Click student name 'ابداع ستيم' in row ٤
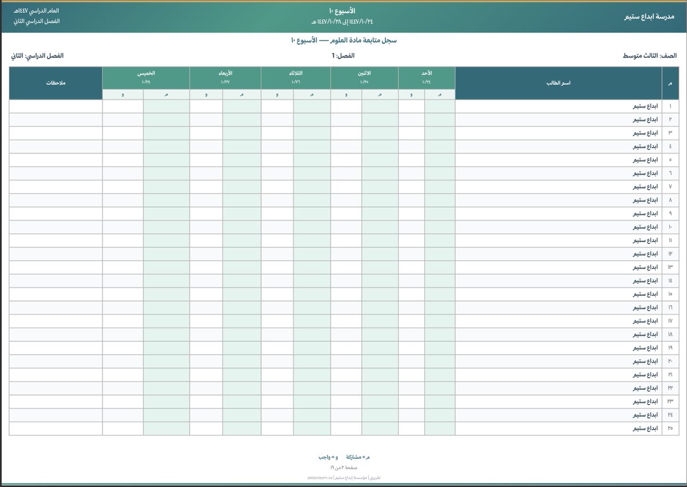This screenshot has width=687, height=487. pos(645,147)
